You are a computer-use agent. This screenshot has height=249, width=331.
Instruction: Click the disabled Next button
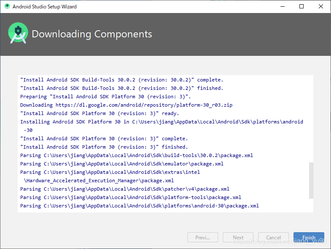point(238,237)
